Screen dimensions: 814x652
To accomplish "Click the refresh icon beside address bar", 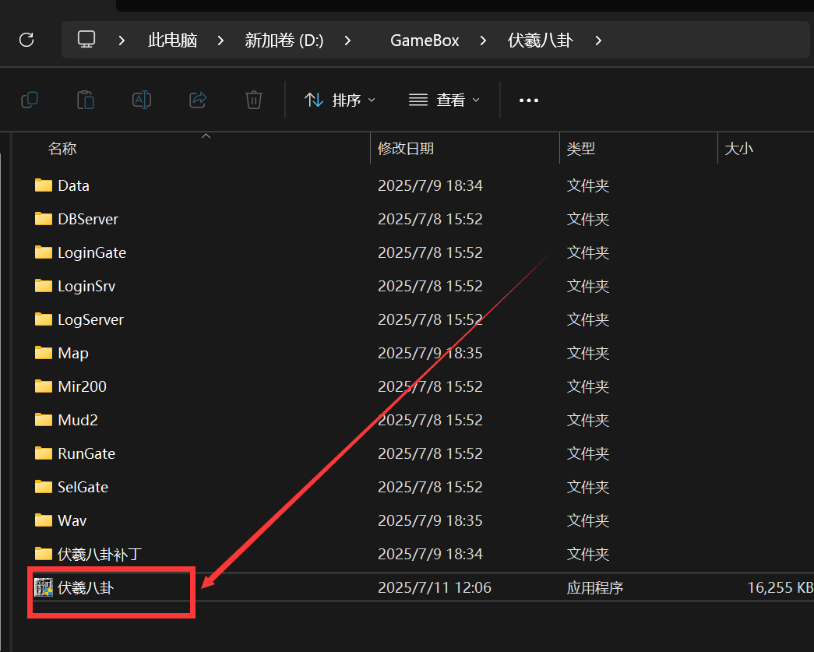I will 26,40.
